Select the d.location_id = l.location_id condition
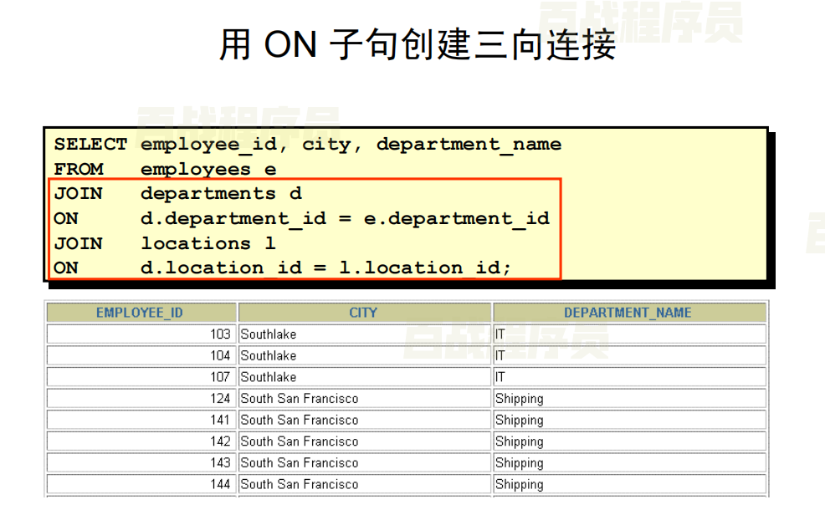 pos(325,268)
